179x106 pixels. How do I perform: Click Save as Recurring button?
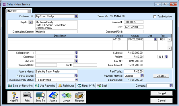20,85
